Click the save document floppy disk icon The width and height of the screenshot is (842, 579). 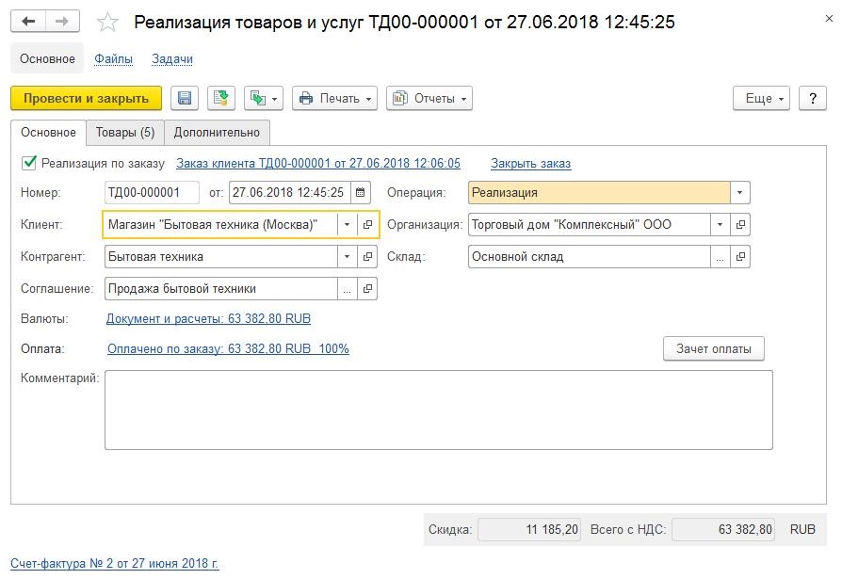tap(185, 98)
